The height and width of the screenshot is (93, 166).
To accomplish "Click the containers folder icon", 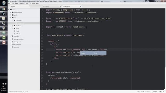I will (15, 20).
